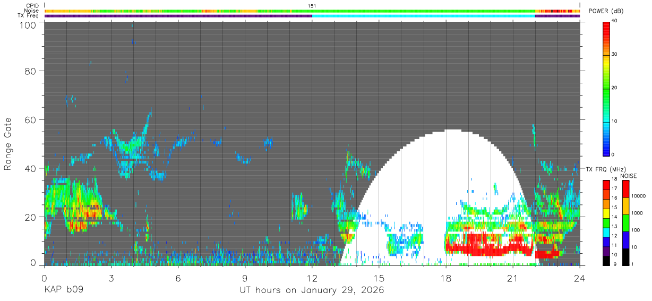Click the TX frequency legend value 14
The height and width of the screenshot is (301, 652).
click(x=615, y=217)
